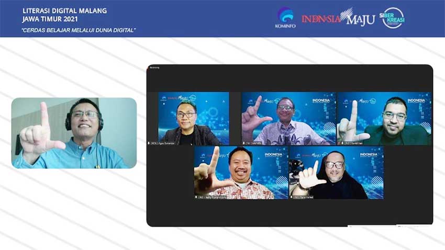Image resolution: width=445 pixels, height=250 pixels.
Task: Click the mic icon under the blue-white batik speaker
Action: [244, 143]
